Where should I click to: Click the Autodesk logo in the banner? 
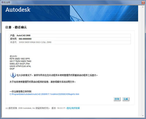(x=18, y=10)
